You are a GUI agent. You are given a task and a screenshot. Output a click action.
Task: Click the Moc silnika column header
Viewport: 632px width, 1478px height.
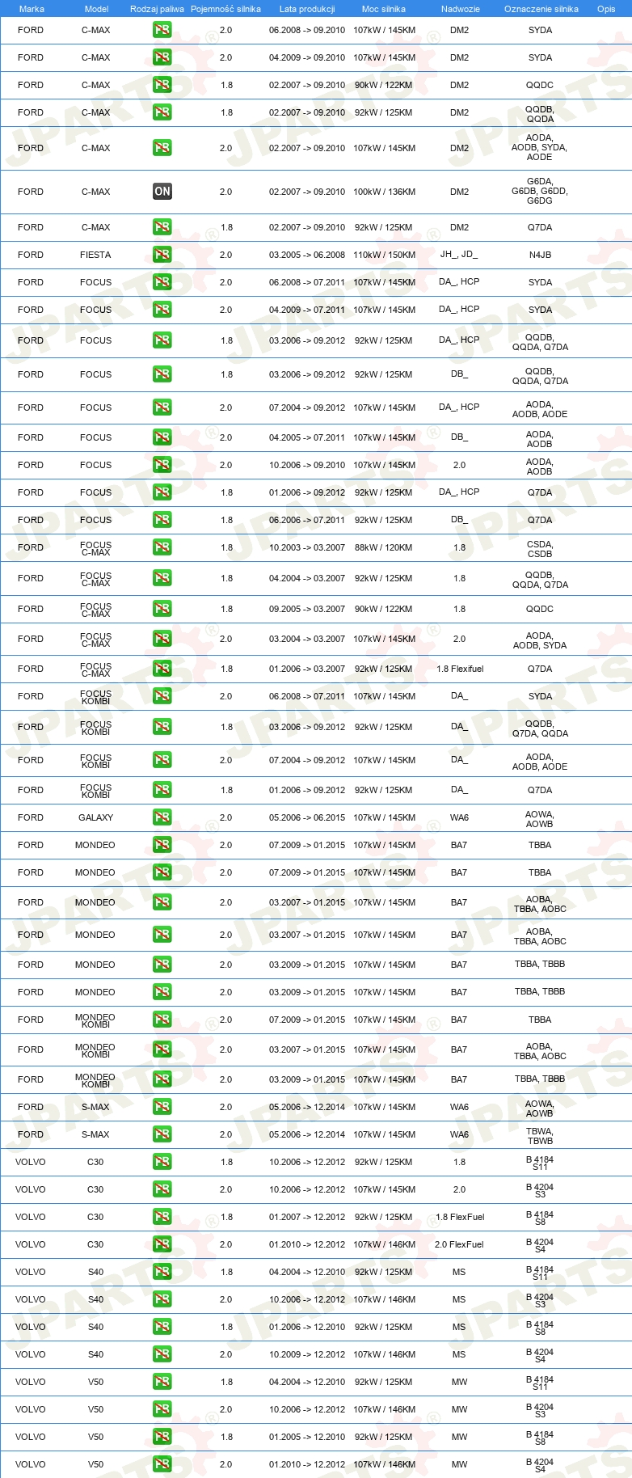click(x=384, y=9)
